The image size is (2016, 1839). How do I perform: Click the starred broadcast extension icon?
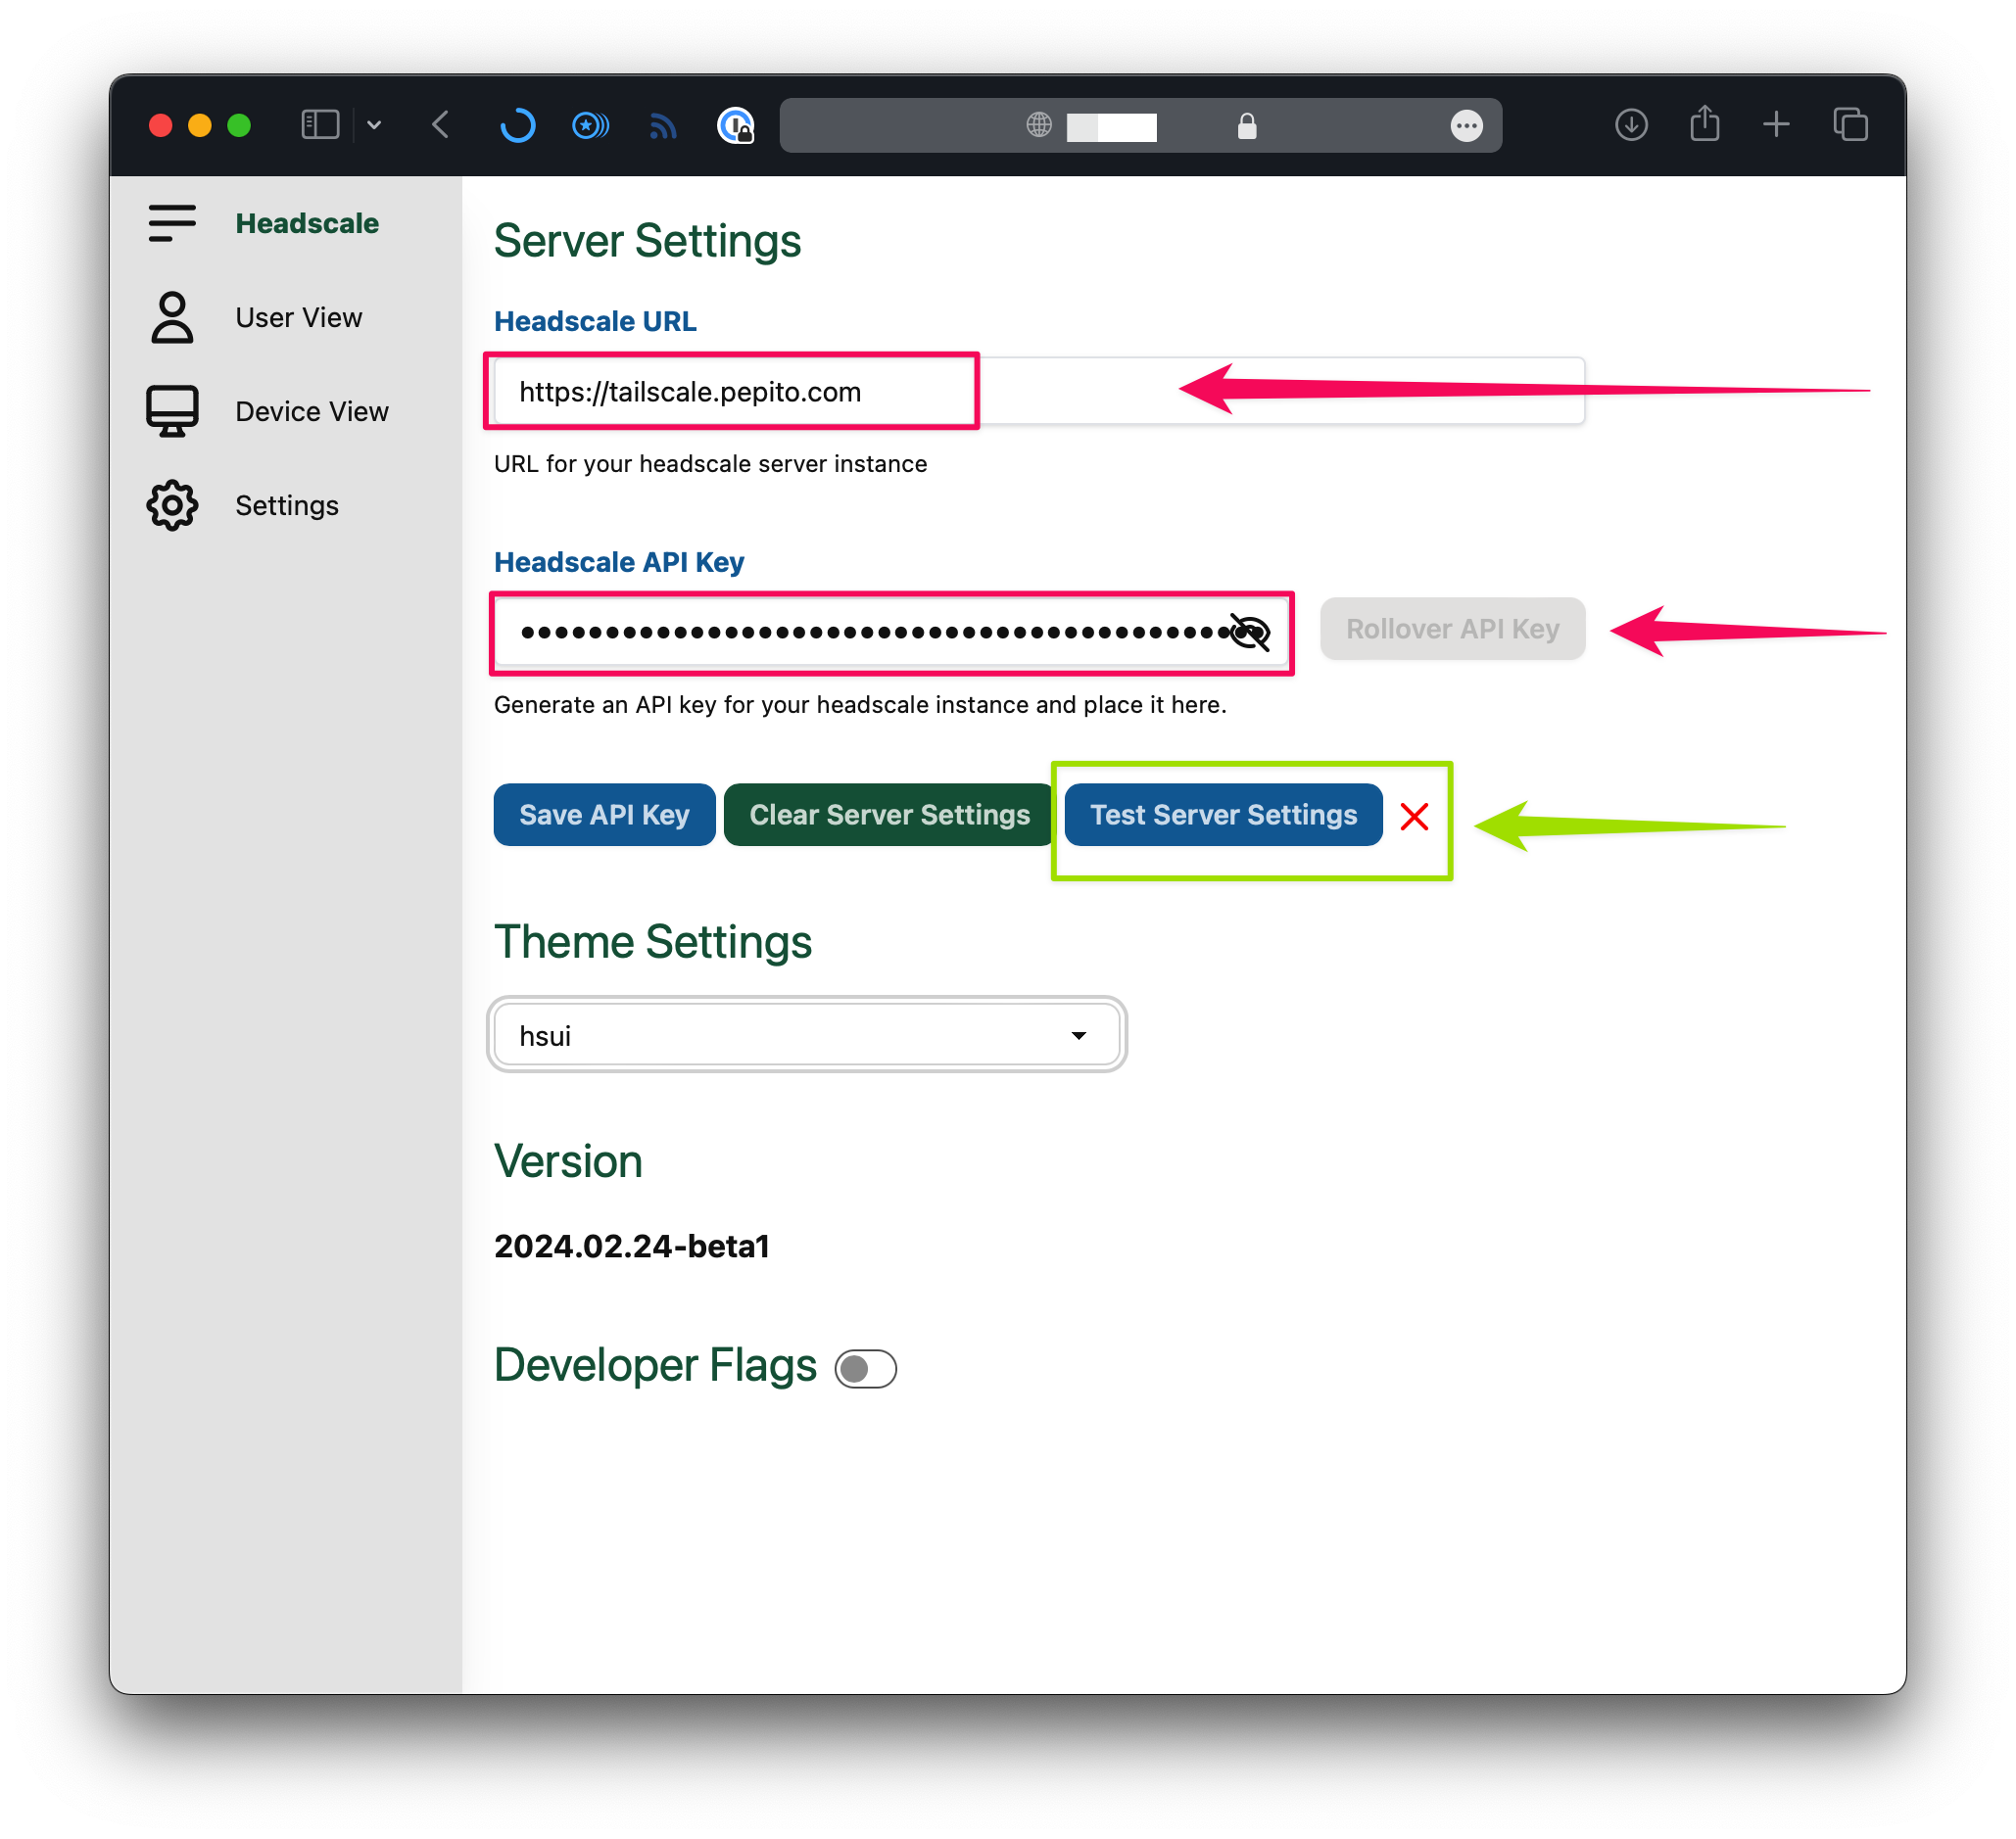pos(590,125)
